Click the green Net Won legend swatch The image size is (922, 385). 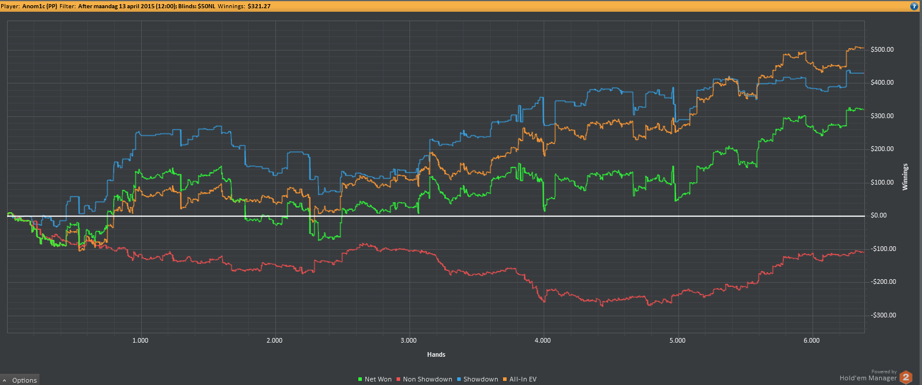point(361,379)
